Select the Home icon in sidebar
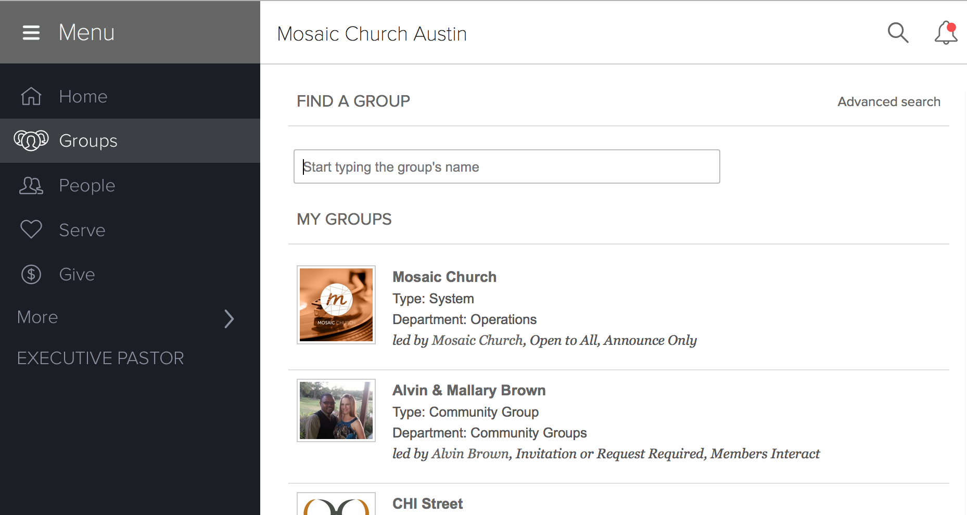The height and width of the screenshot is (515, 967). pos(31,96)
